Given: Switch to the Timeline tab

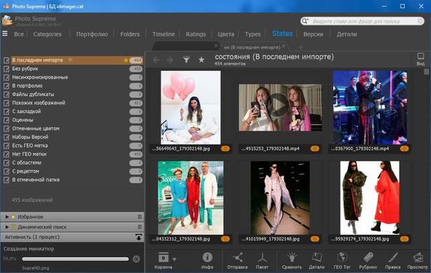Looking at the screenshot, I should 163,34.
